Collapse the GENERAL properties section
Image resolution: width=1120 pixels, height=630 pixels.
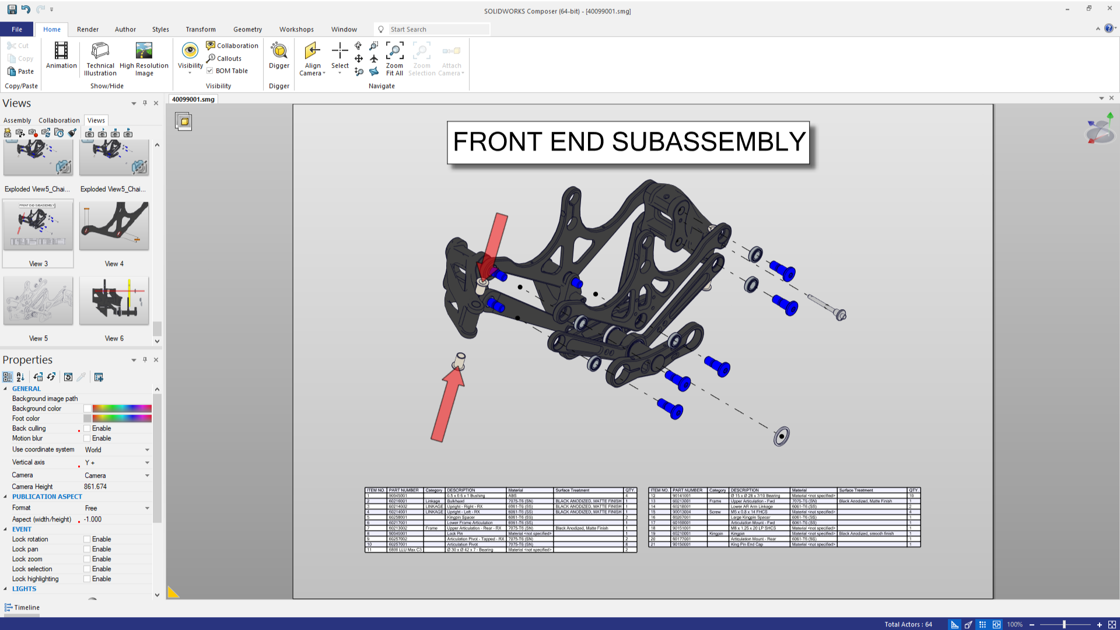(x=6, y=388)
